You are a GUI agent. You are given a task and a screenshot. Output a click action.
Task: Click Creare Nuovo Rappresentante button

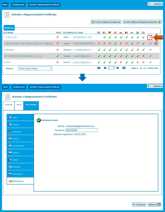tap(142, 22)
